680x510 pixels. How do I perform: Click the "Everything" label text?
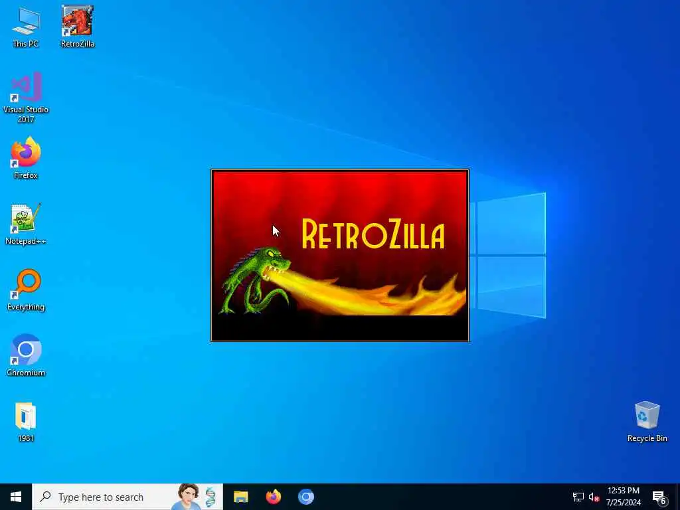tap(26, 307)
